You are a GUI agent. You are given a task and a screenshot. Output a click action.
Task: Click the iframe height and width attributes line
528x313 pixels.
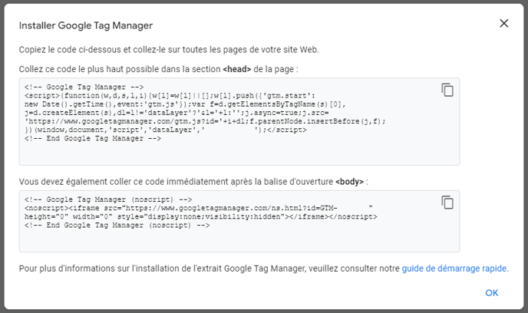pyautogui.click(x=200, y=217)
